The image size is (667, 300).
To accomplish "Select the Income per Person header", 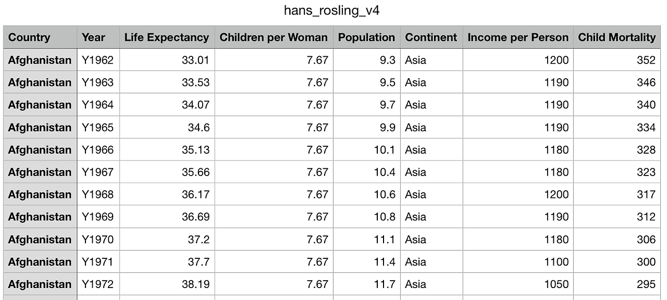I will tap(517, 37).
